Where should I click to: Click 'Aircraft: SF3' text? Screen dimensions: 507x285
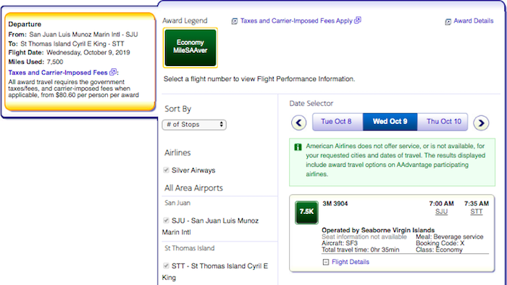click(x=340, y=243)
